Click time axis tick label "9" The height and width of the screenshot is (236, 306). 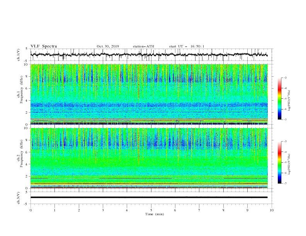(x=247, y=210)
